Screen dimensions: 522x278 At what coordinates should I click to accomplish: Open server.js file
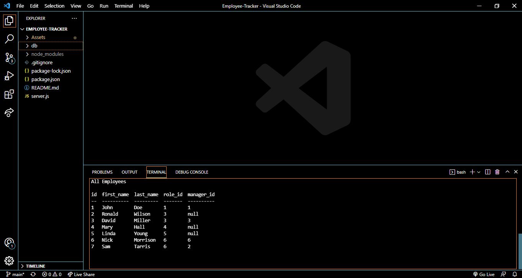[51, 96]
